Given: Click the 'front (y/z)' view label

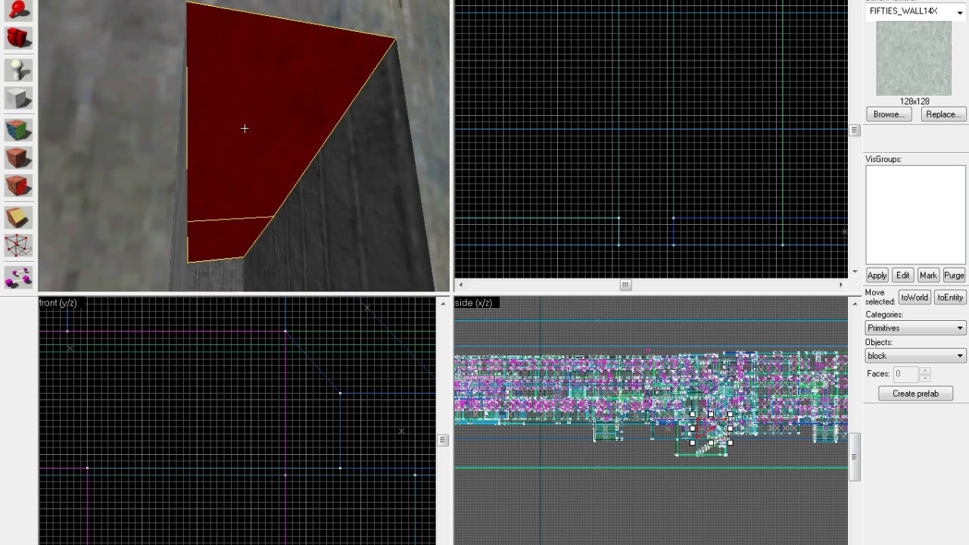Looking at the screenshot, I should (x=58, y=303).
